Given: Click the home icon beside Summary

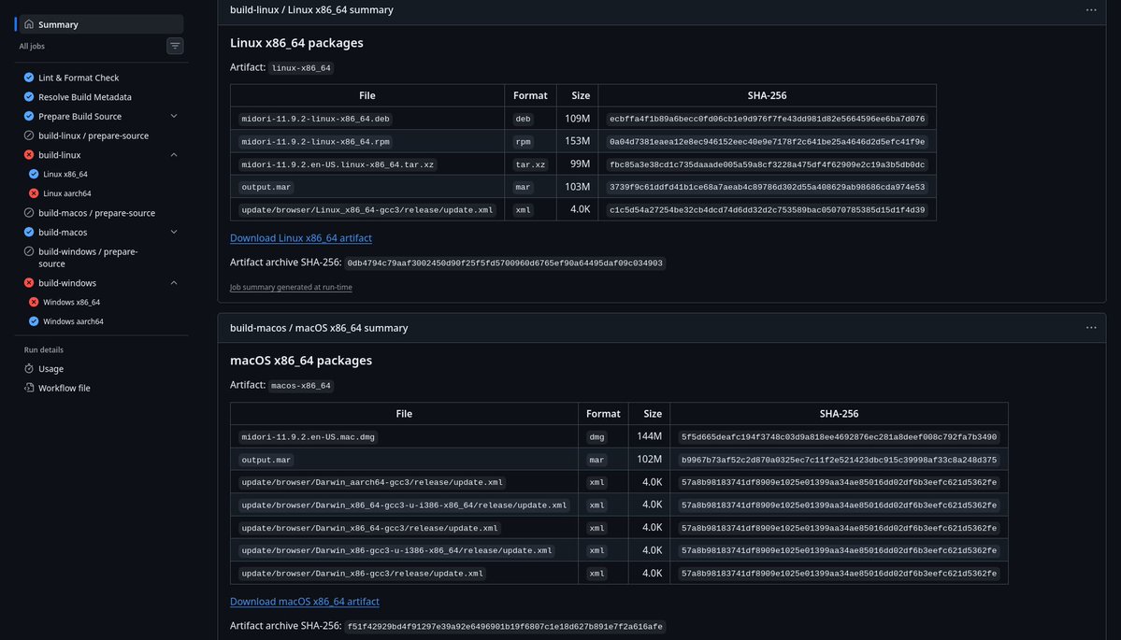Looking at the screenshot, I should (x=29, y=24).
